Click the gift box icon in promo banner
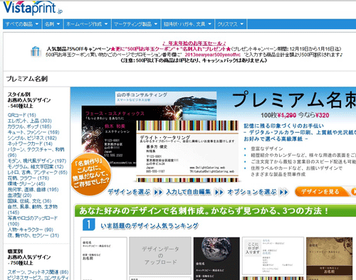 pyautogui.click(x=36, y=51)
